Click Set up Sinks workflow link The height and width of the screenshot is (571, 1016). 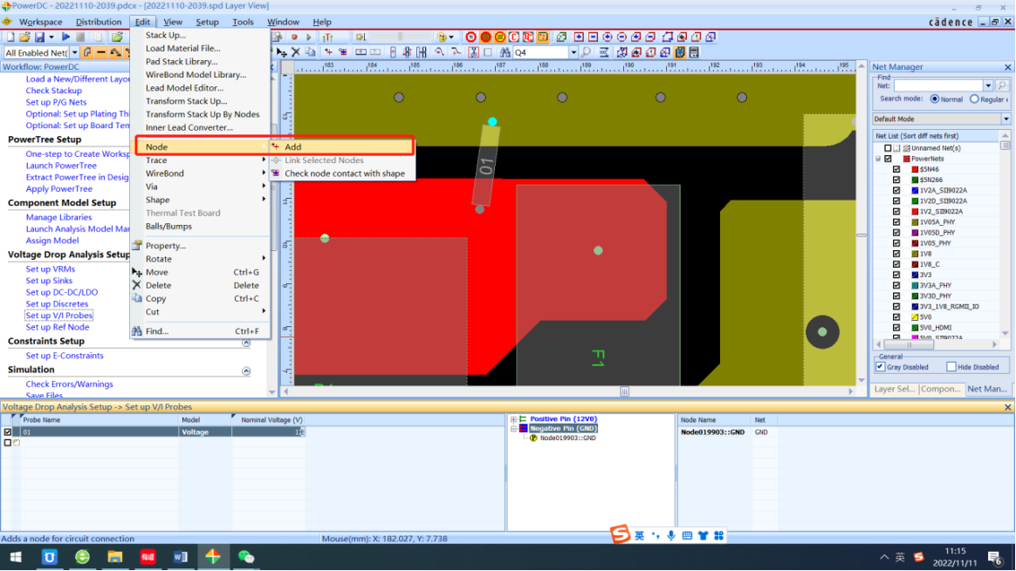pyautogui.click(x=49, y=281)
